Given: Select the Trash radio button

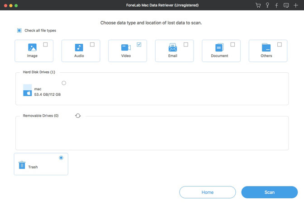Looking at the screenshot, I should [61, 158].
